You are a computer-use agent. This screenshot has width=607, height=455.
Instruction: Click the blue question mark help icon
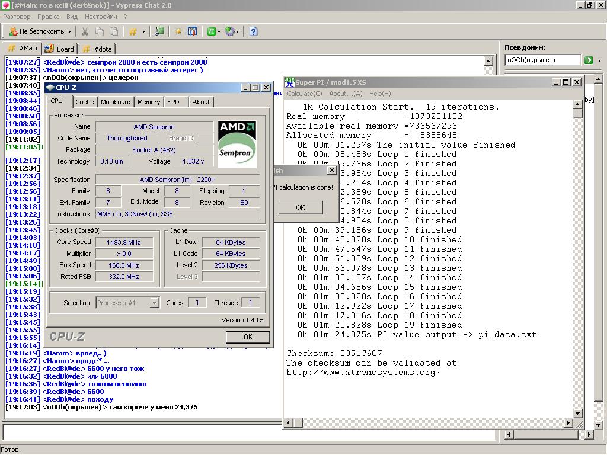pyautogui.click(x=253, y=32)
